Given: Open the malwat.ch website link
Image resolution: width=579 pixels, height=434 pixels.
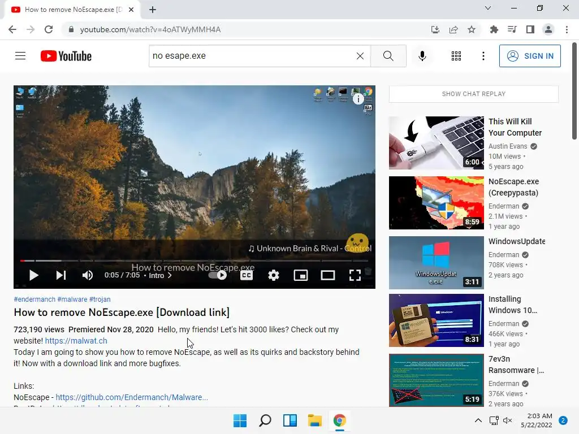Looking at the screenshot, I should [76, 341].
